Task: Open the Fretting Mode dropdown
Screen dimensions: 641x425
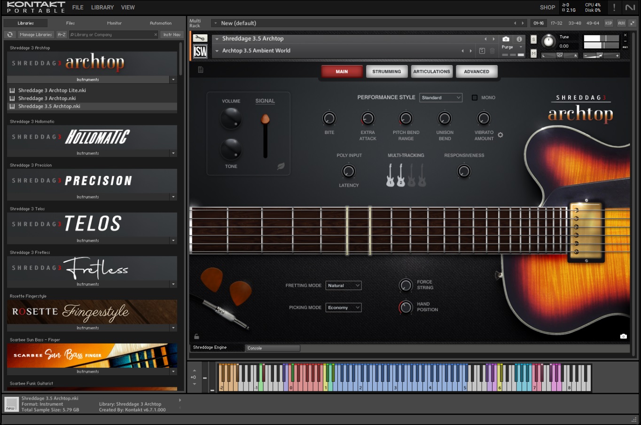Action: pyautogui.click(x=344, y=285)
